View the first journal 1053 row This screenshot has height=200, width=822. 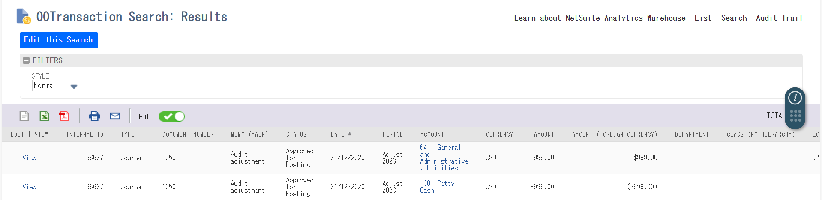(29, 158)
